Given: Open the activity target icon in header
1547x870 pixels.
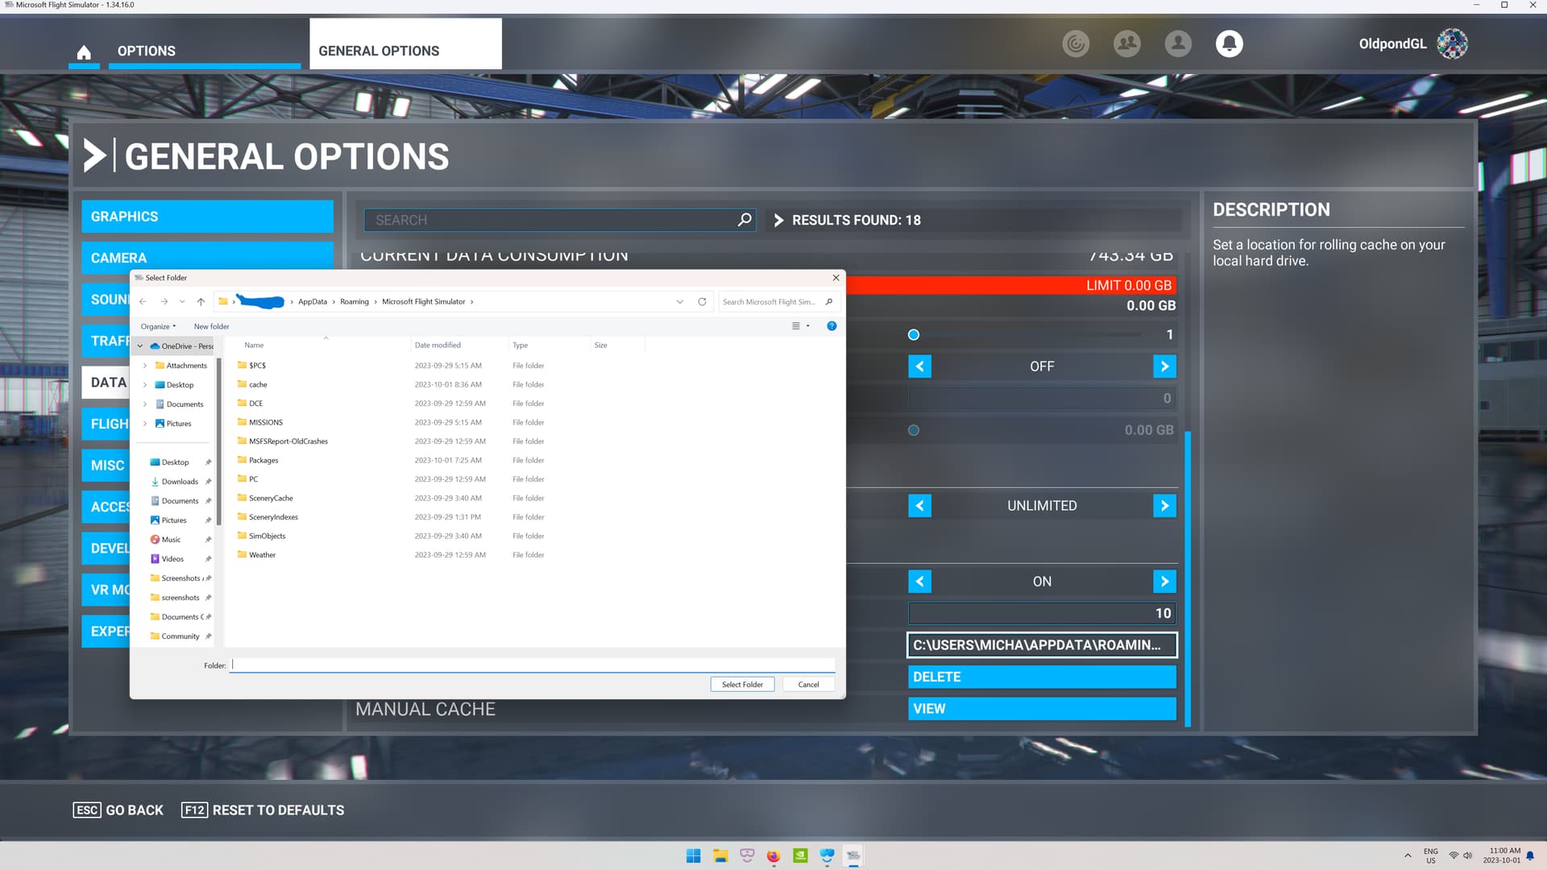Looking at the screenshot, I should [1076, 43].
